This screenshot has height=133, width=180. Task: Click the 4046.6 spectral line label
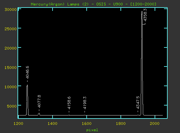27,72
